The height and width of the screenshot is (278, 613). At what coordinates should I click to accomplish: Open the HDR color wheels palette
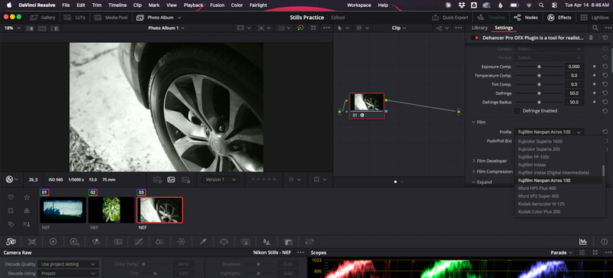pos(74,242)
